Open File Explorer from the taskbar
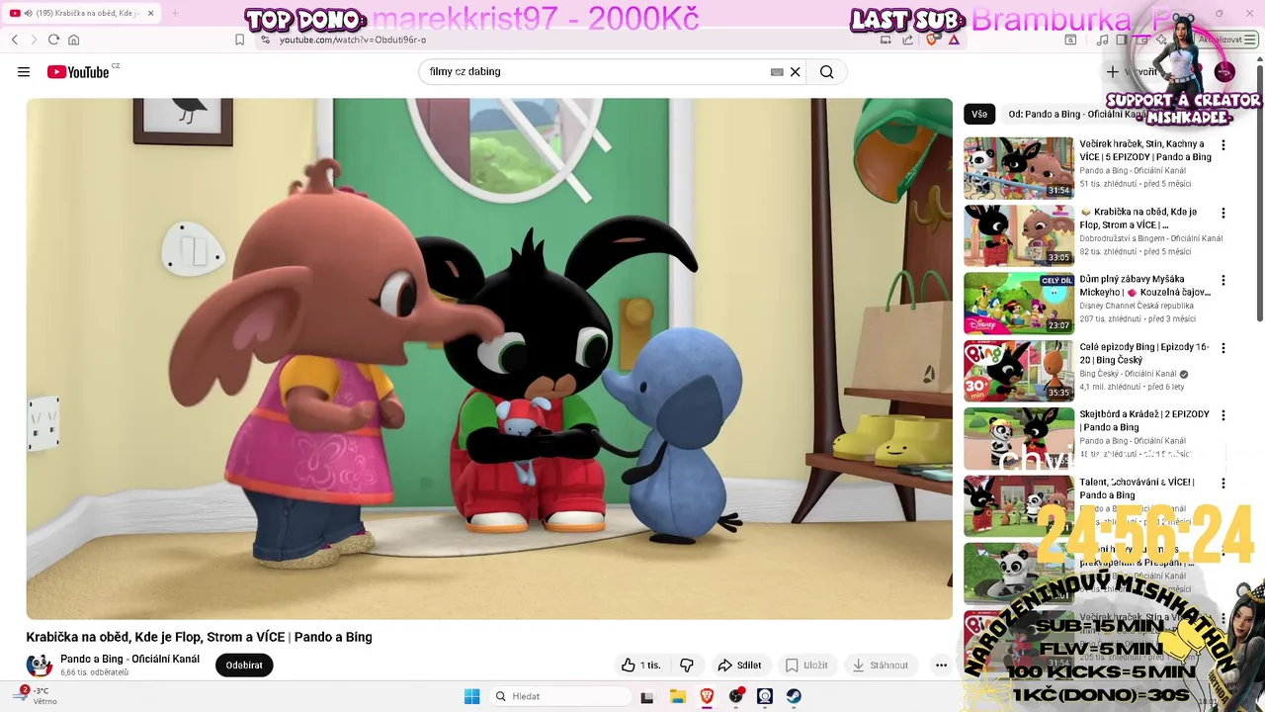The image size is (1265, 712). pos(678,696)
